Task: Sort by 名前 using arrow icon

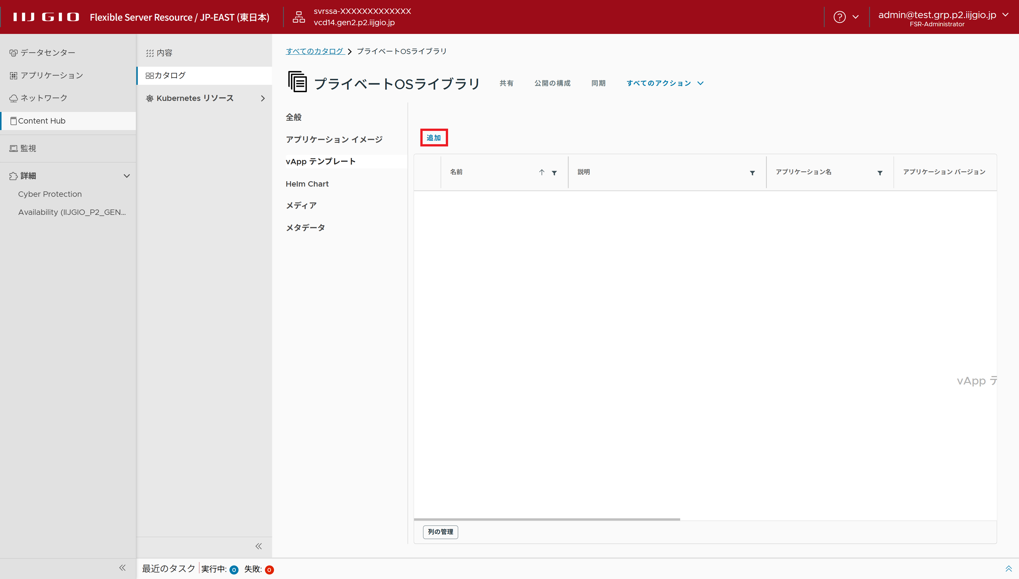Action: point(542,172)
